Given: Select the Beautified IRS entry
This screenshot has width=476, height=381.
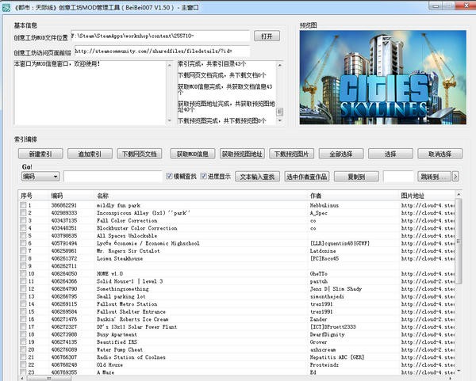Looking at the screenshot, I should coord(117,342).
